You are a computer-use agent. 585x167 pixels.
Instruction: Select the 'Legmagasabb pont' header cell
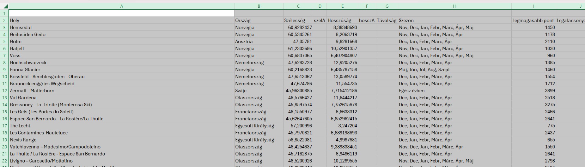[x=533, y=20]
